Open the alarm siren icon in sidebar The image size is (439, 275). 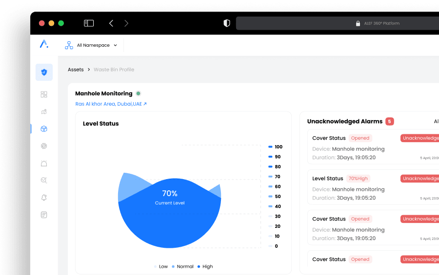pyautogui.click(x=44, y=164)
